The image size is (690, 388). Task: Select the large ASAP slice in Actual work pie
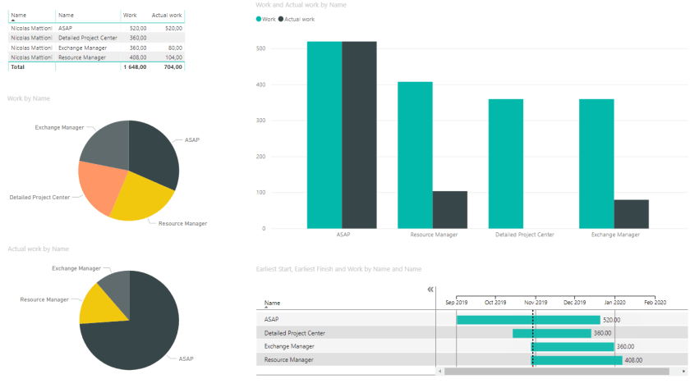point(140,328)
